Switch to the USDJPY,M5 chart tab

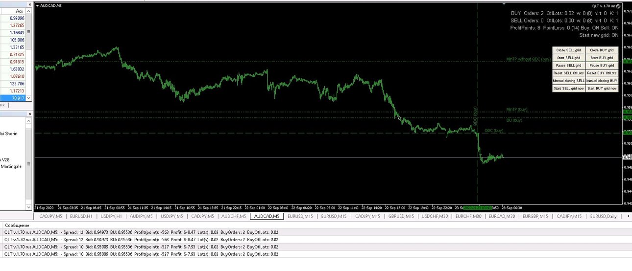173,216
